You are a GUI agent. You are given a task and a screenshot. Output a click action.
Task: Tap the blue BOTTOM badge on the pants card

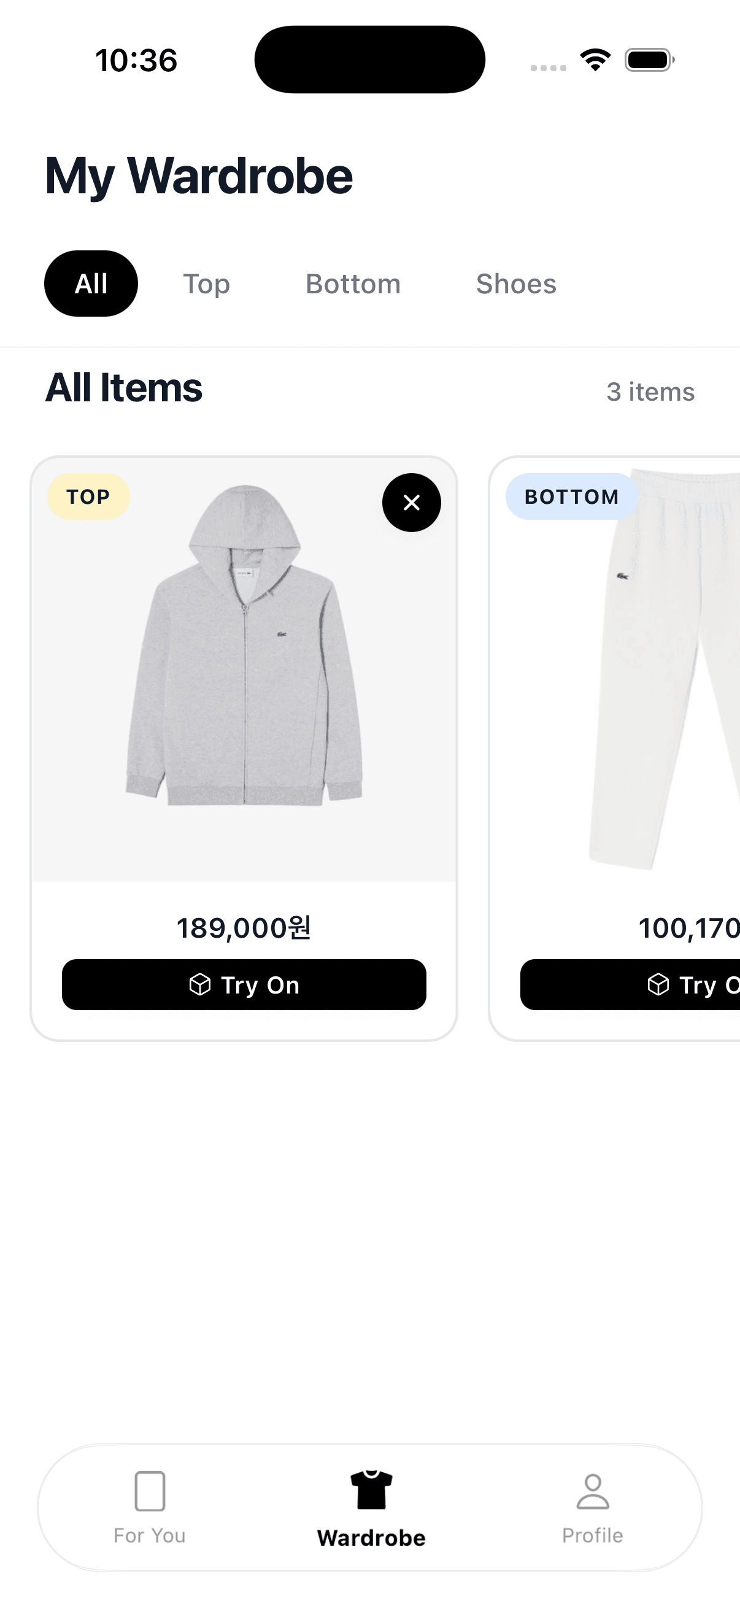571,496
